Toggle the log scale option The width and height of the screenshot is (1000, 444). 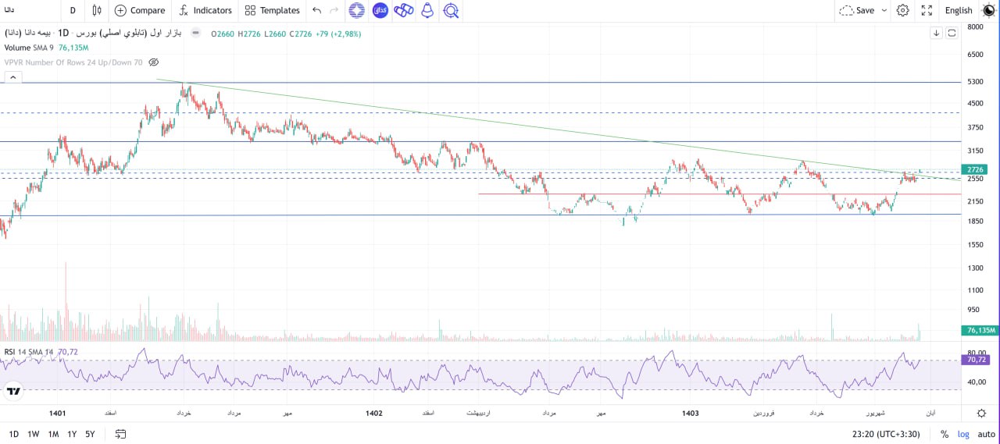963,434
